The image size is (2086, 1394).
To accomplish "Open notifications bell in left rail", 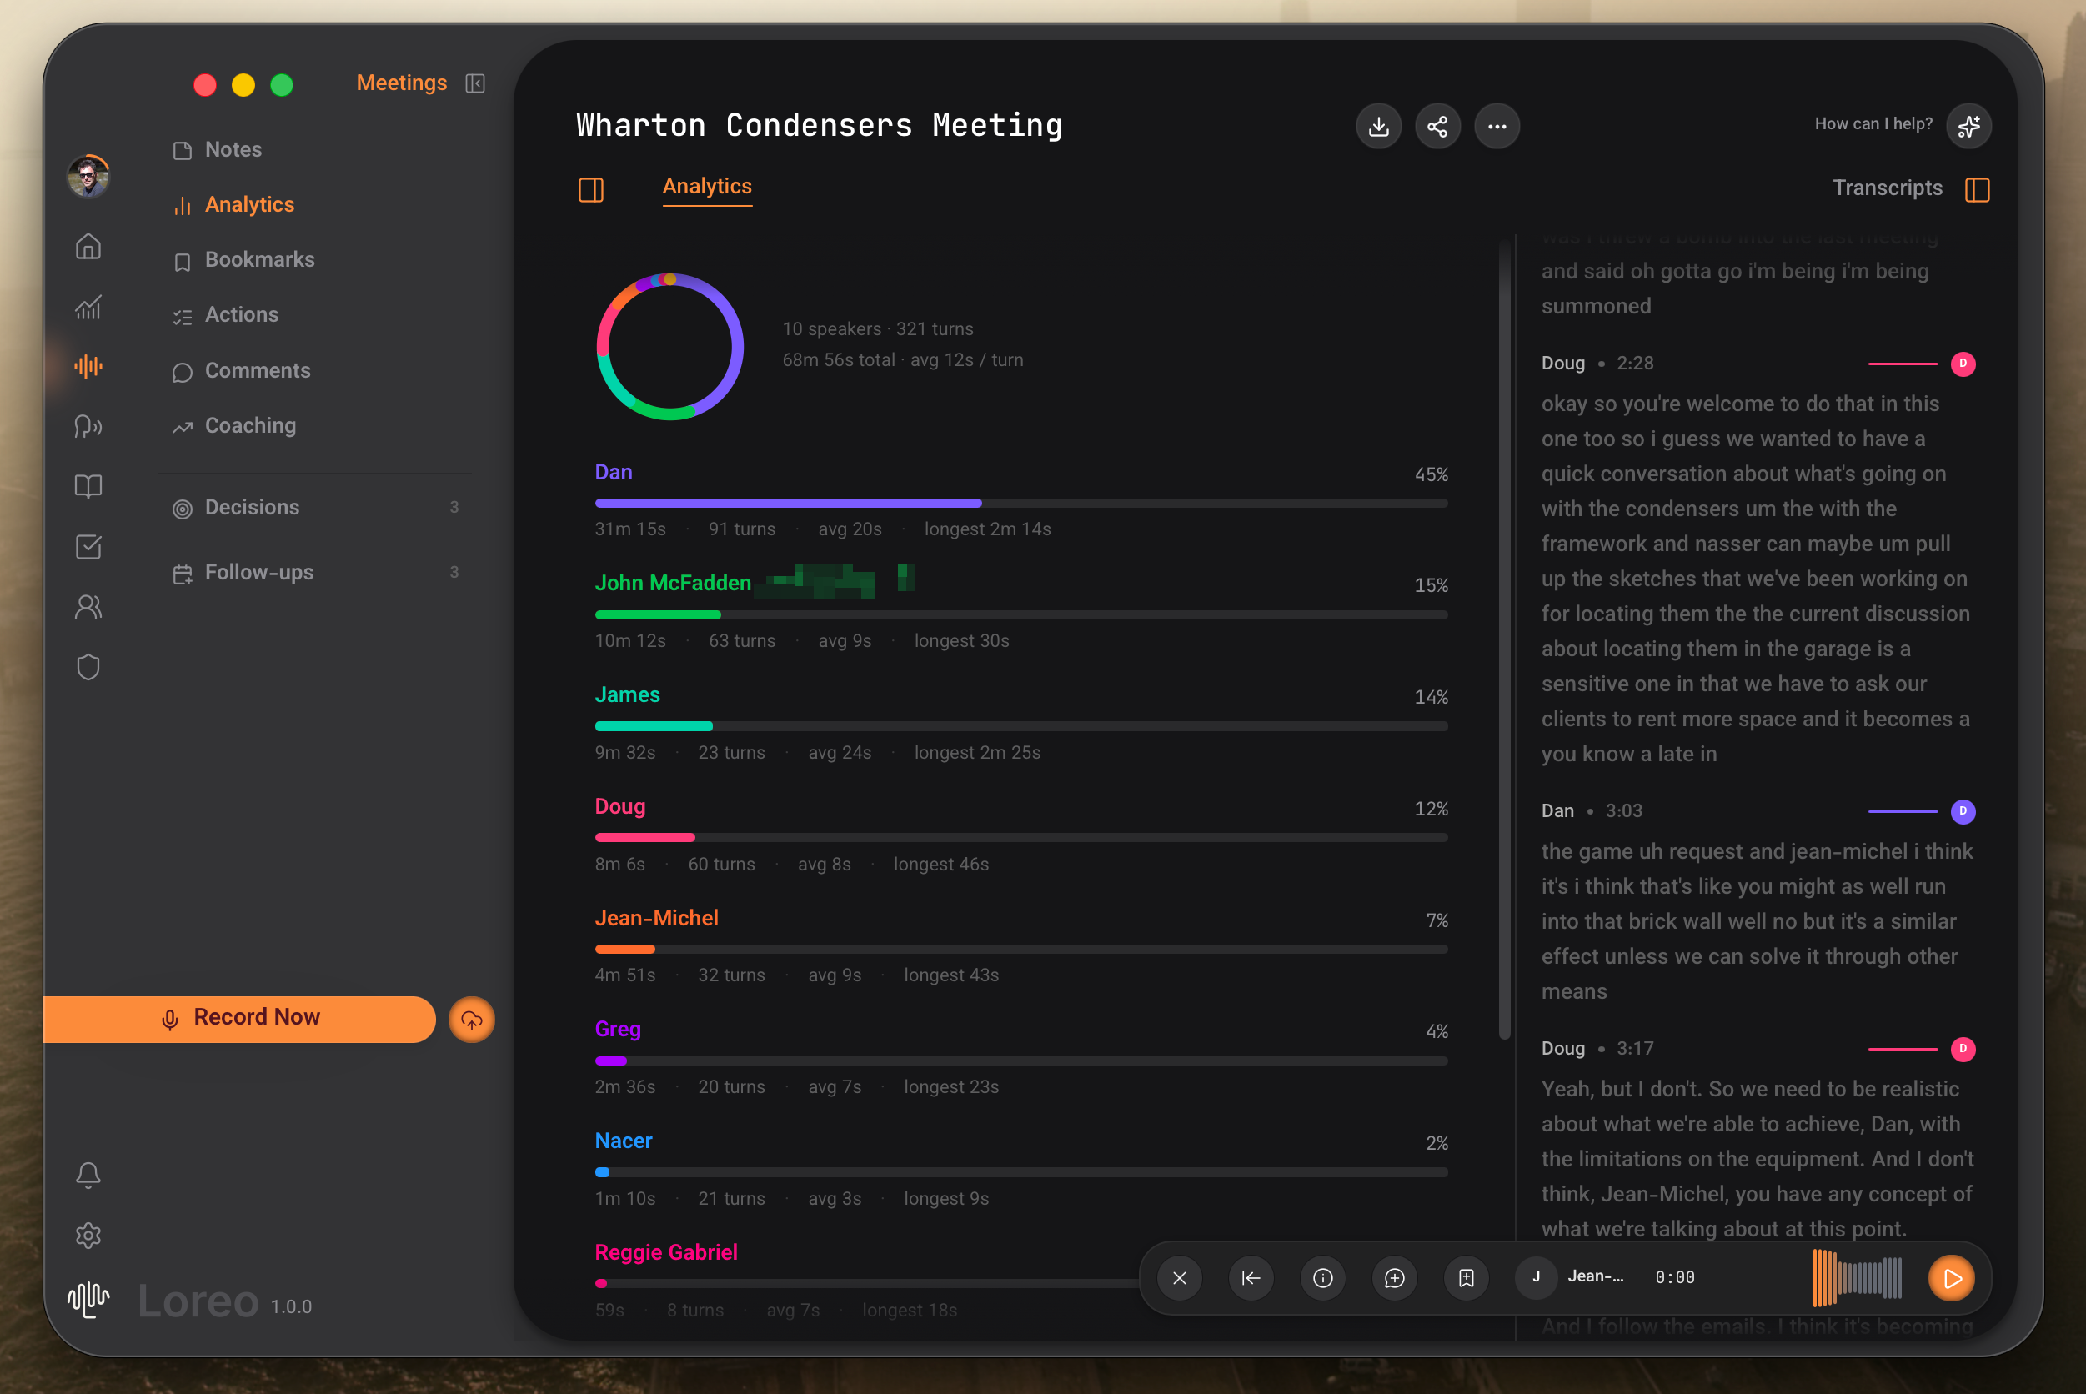I will [88, 1176].
